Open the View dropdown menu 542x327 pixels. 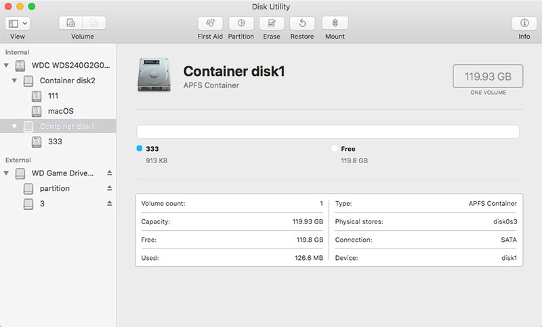(x=18, y=23)
